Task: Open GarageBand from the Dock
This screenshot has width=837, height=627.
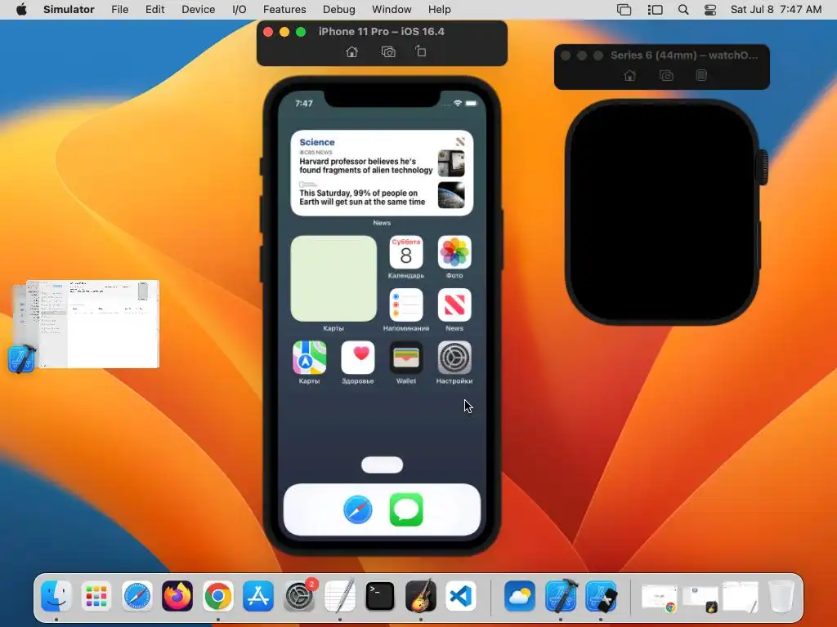Action: (421, 595)
